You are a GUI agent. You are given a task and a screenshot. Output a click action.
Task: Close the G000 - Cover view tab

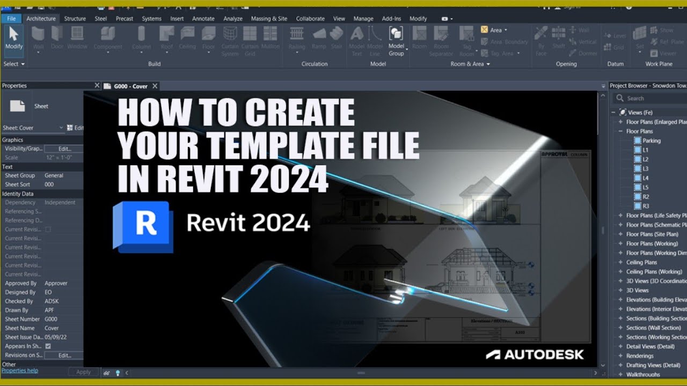tap(155, 86)
